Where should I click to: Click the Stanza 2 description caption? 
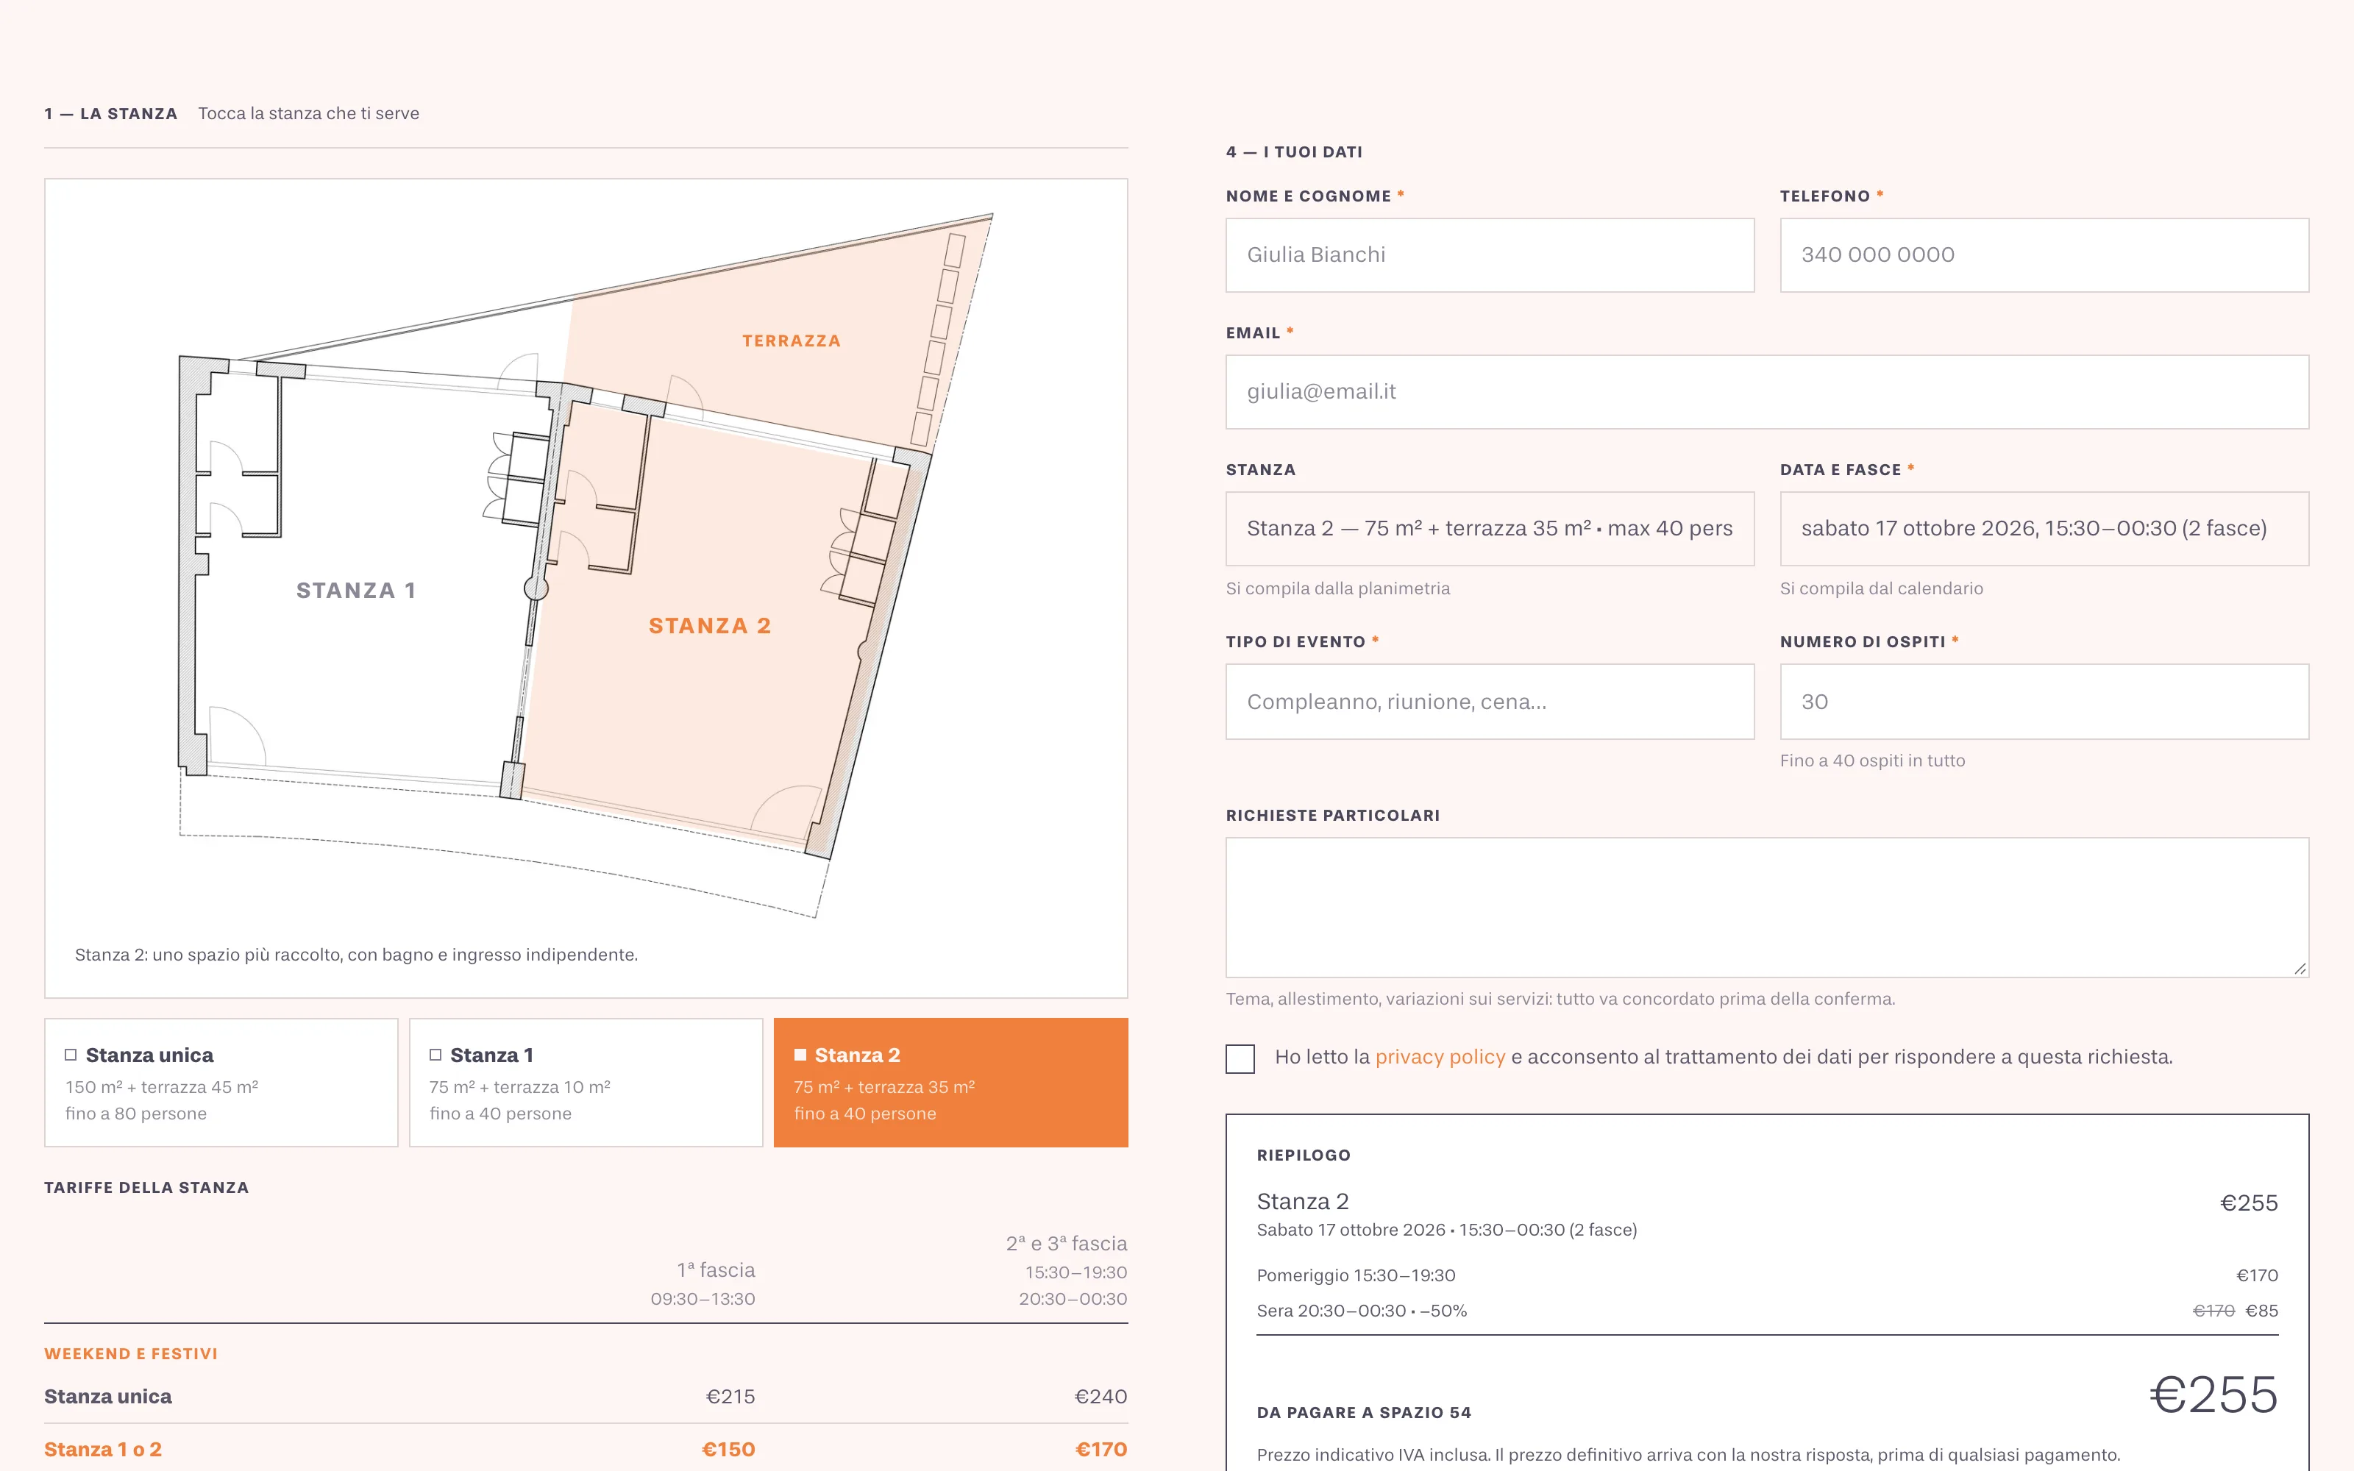tap(356, 955)
